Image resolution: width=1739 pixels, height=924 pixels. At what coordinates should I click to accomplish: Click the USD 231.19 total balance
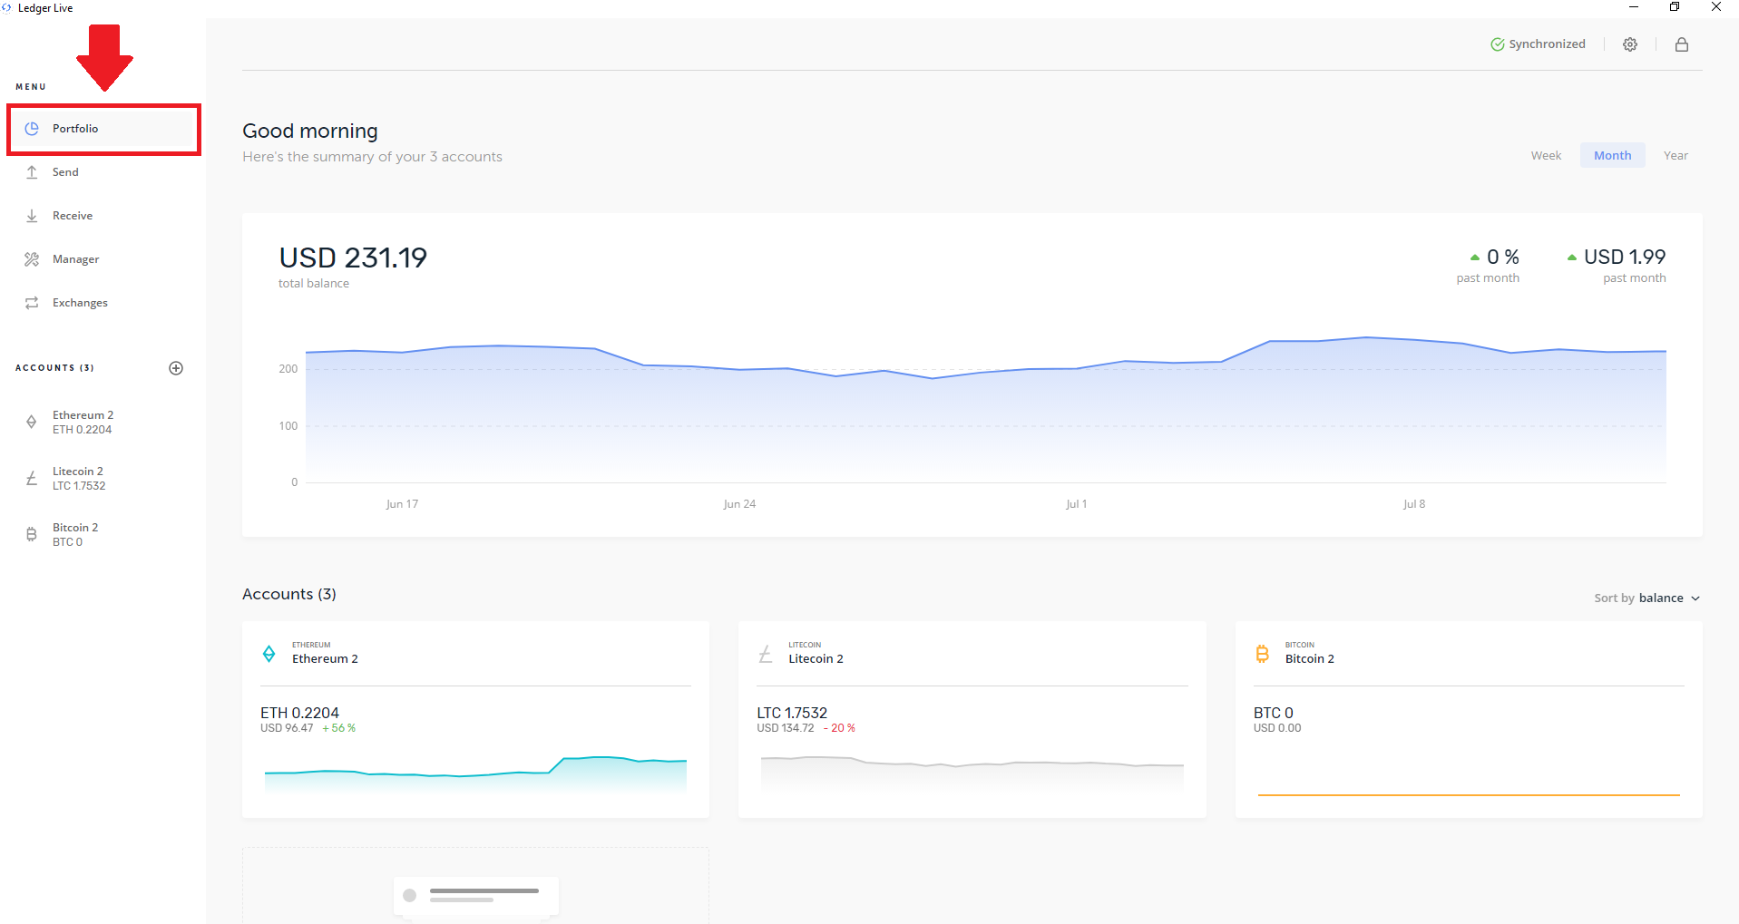(x=353, y=258)
